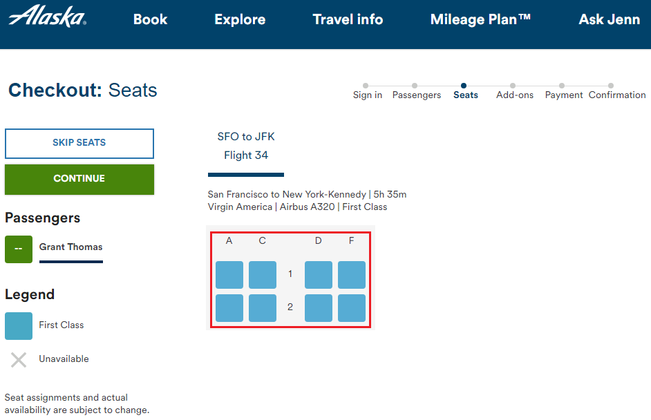
Task: Select seat 1A in First Class
Action: click(x=229, y=274)
